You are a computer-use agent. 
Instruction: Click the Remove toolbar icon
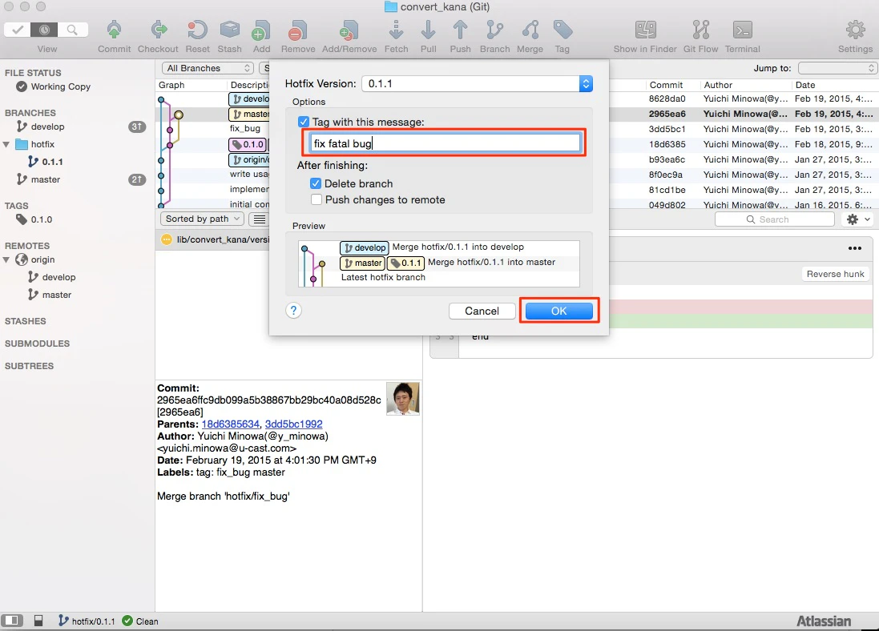click(x=297, y=30)
